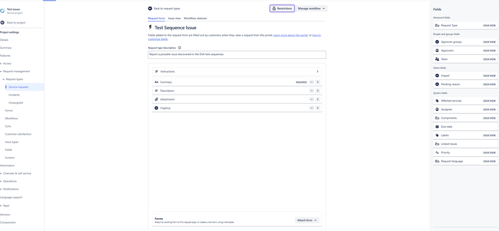Open more options for Attachment field

click(x=312, y=99)
